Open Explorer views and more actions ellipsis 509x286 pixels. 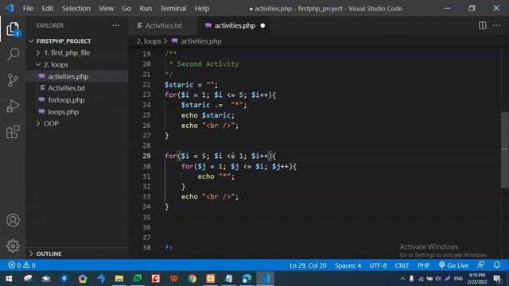coord(115,25)
